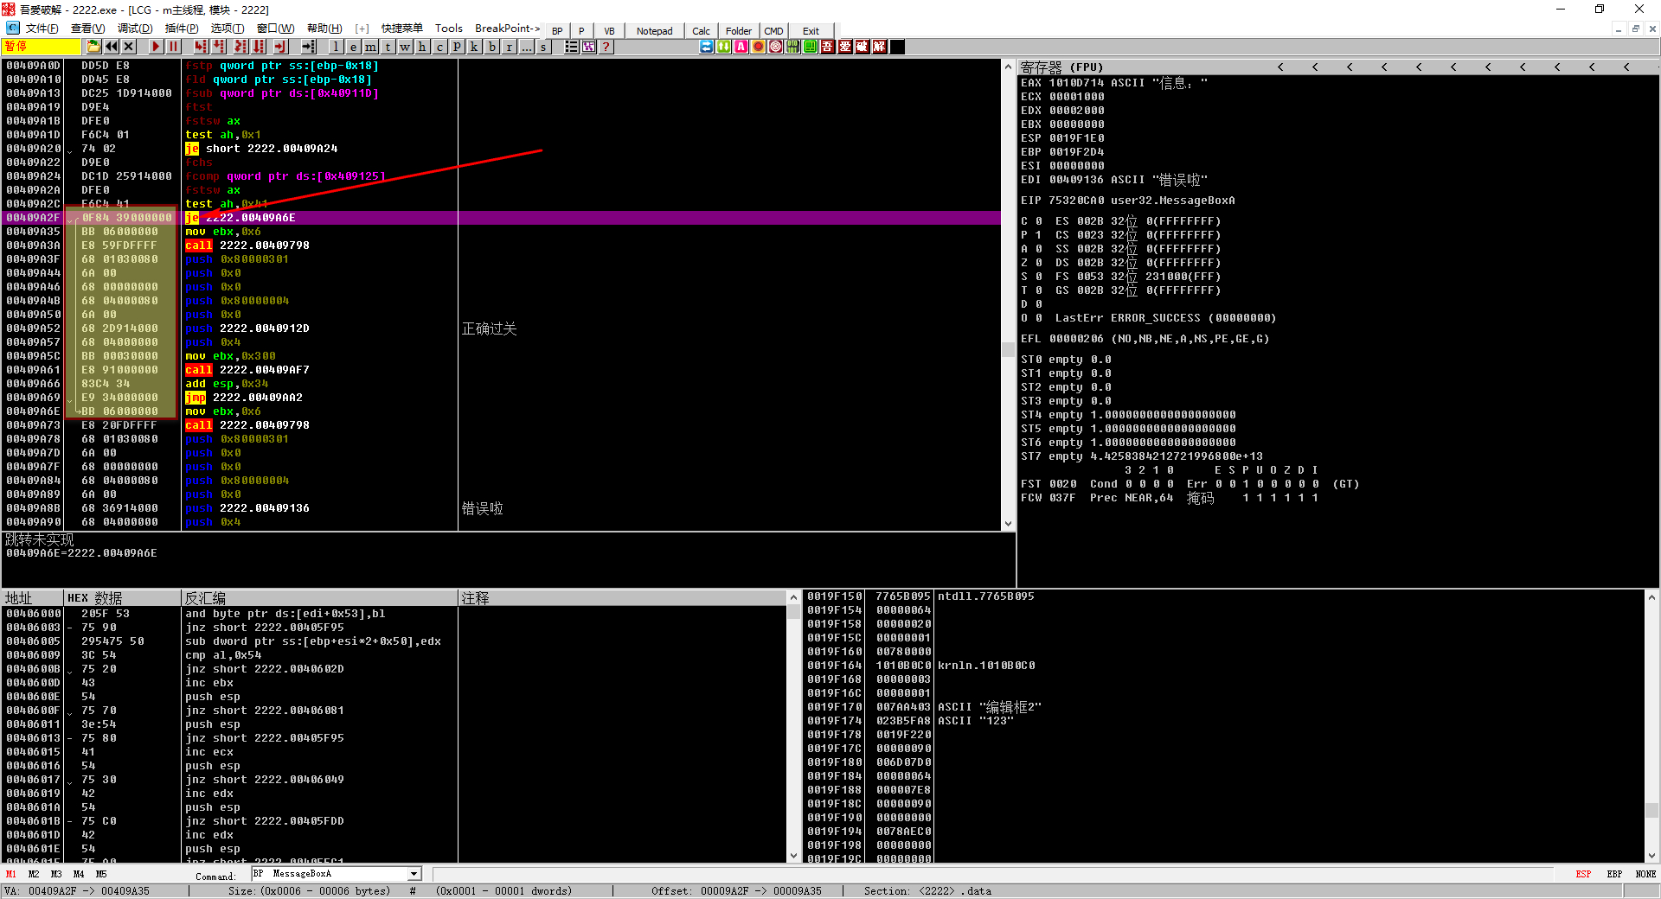
Task: Open Breakpoints window with the b button
Action: [x=492, y=47]
